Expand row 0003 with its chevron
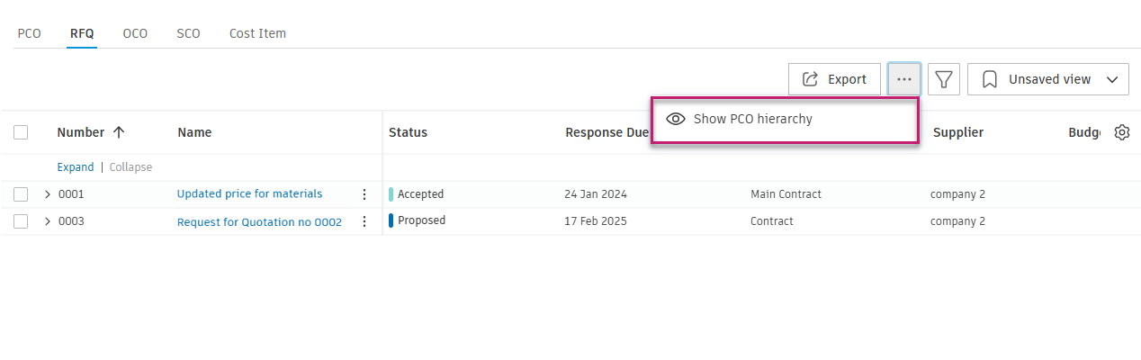1141x360 pixels. pos(48,221)
